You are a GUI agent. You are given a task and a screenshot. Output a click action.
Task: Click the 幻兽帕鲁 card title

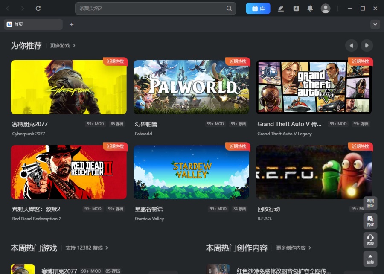point(146,124)
